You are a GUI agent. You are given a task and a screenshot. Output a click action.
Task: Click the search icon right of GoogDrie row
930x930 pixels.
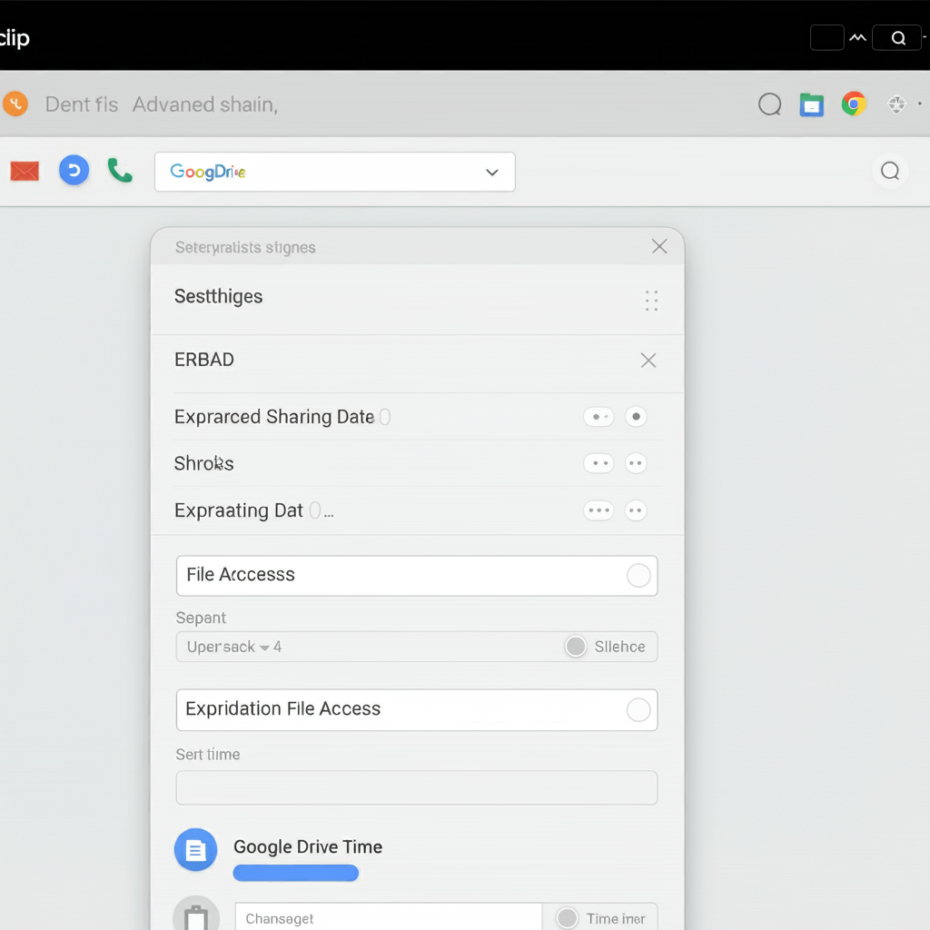point(890,171)
